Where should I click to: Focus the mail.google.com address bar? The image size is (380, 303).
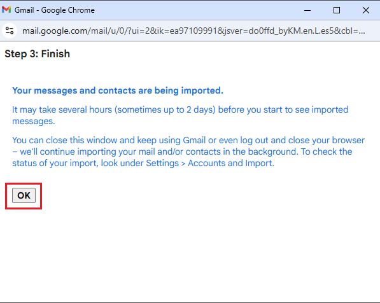pos(194,31)
